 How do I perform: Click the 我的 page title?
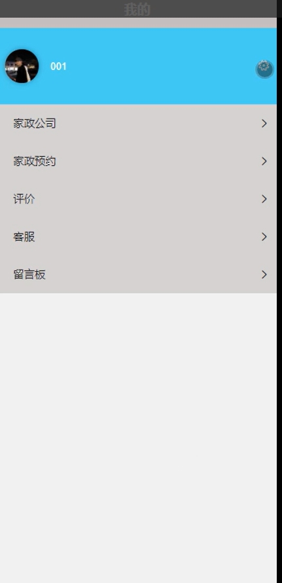tap(137, 9)
